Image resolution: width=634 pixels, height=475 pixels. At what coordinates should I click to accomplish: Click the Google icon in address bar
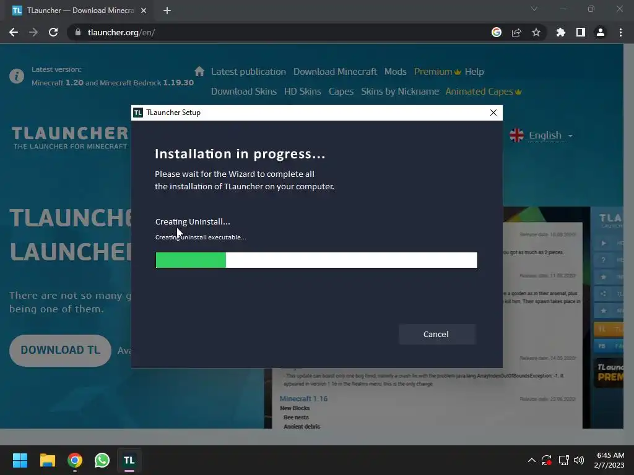point(497,32)
